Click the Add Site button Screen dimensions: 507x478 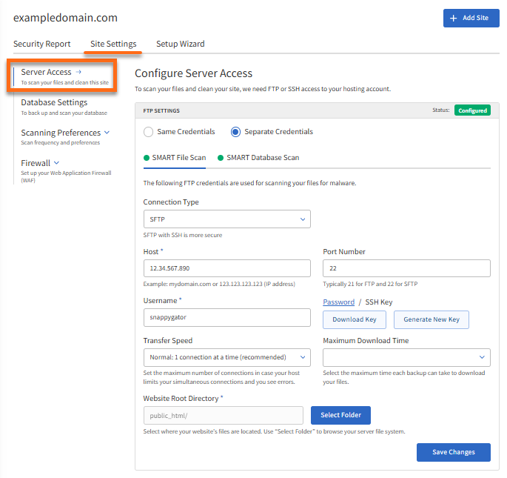tap(471, 18)
